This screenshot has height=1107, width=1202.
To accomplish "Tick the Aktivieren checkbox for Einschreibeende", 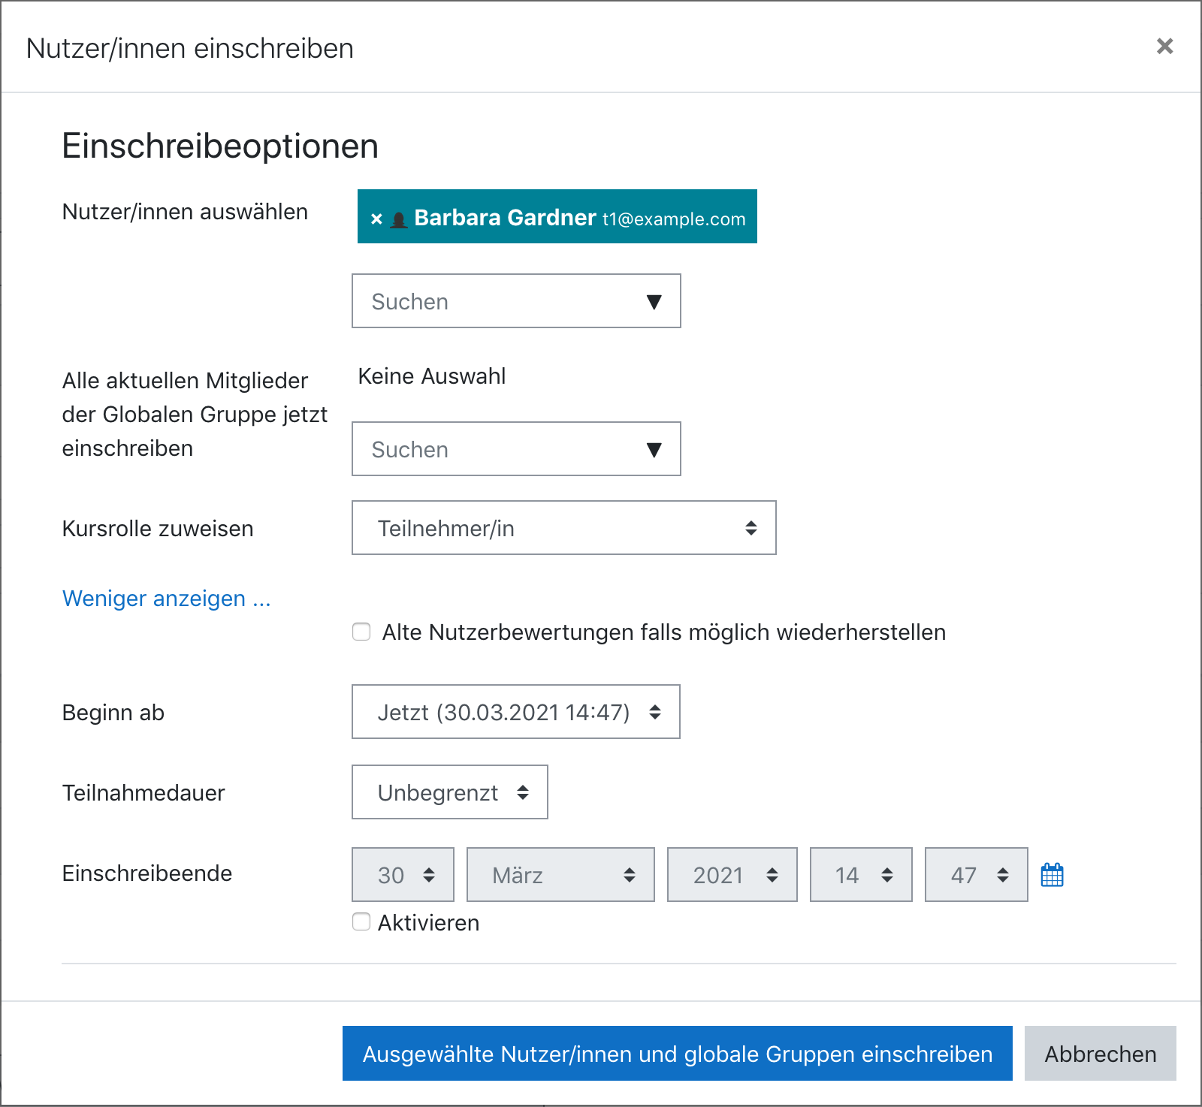I will [362, 921].
